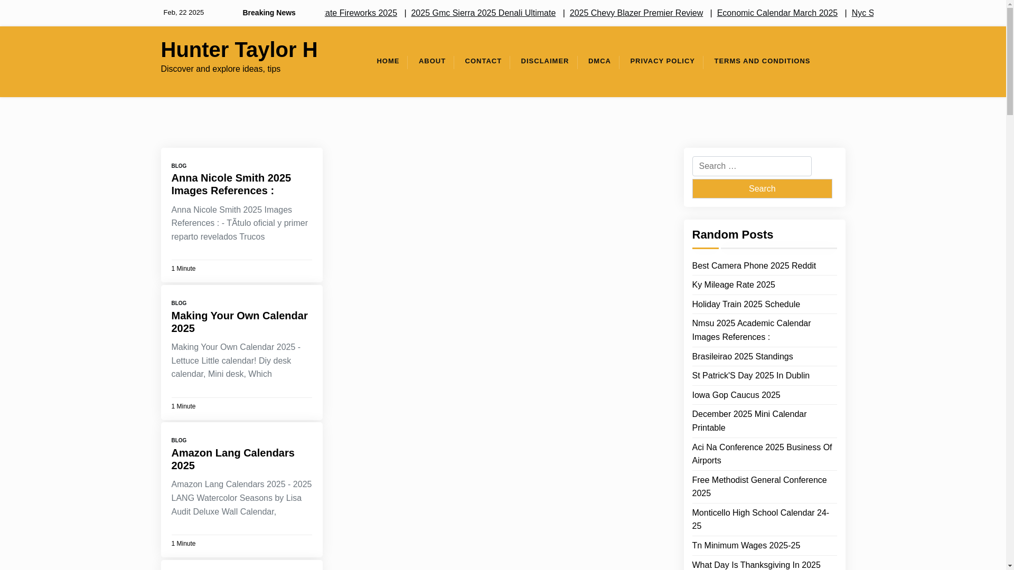Open Brasileirao 2025 Standings link
This screenshot has height=570, width=1014.
coord(742,357)
